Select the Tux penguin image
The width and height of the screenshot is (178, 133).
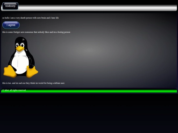(x=21, y=57)
